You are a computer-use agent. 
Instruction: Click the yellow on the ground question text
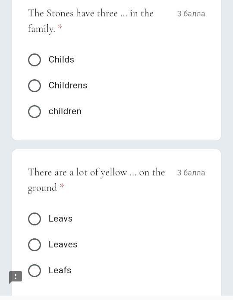[96, 180]
